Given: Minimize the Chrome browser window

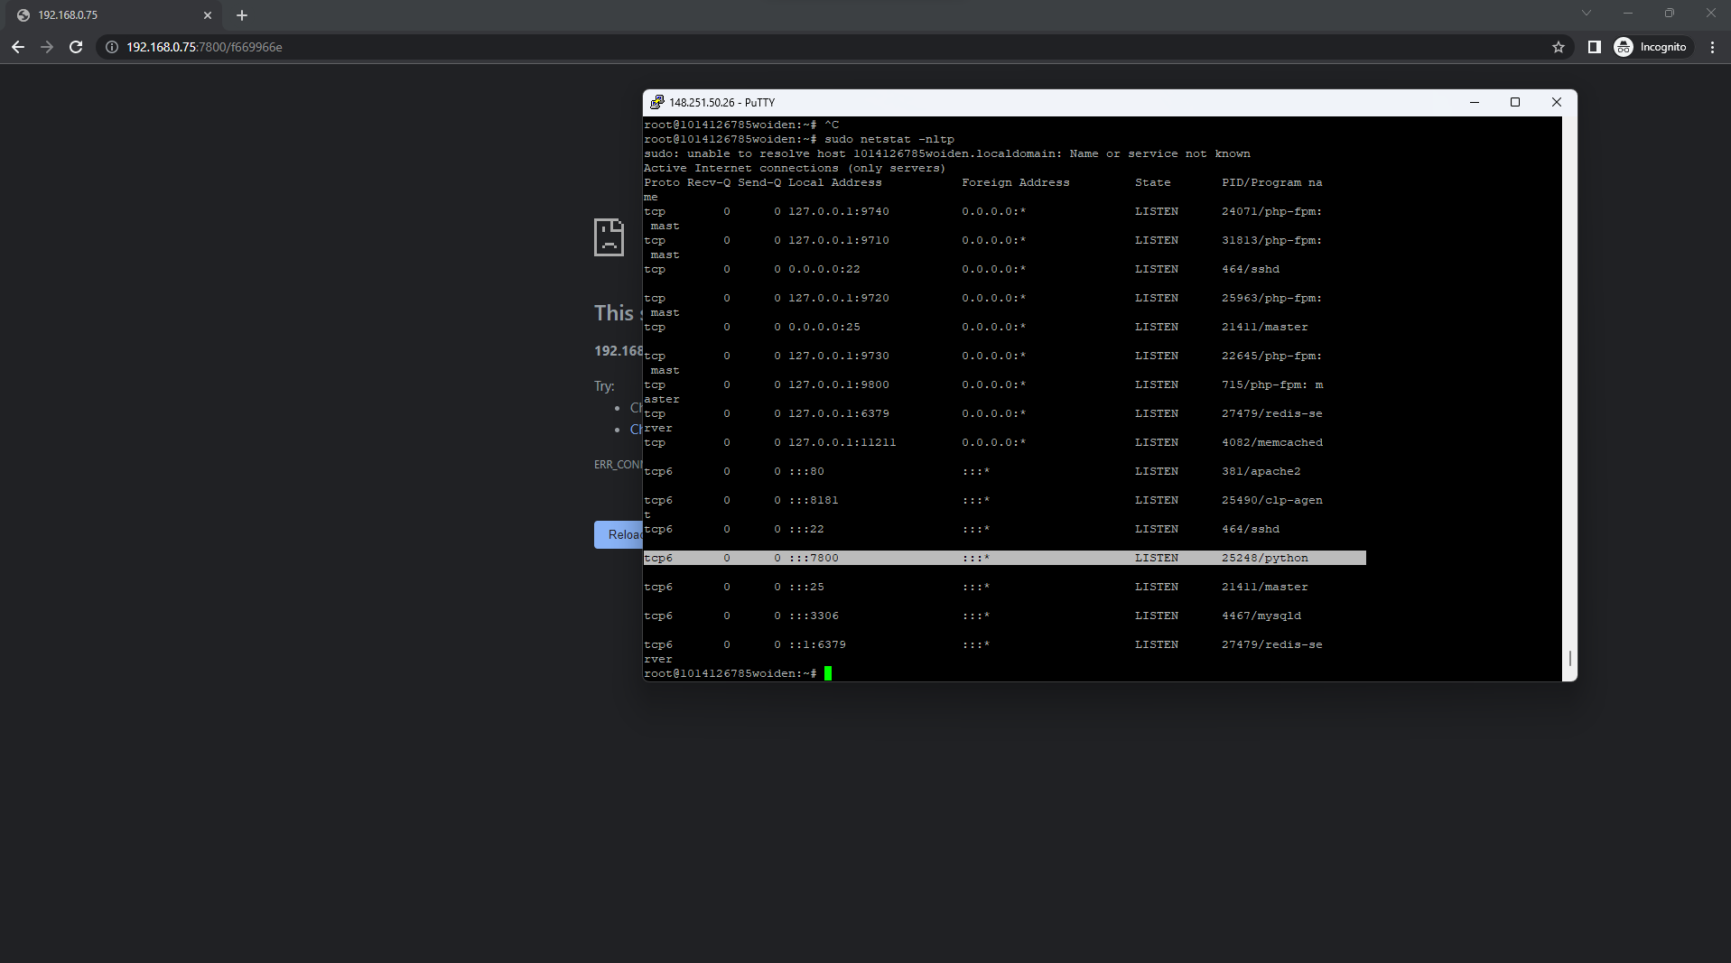Looking at the screenshot, I should click(1628, 14).
